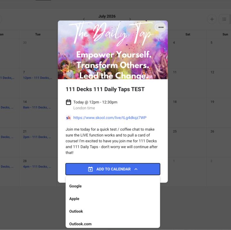This screenshot has width=231, height=230.
Task: Collapse the Add to Calendar chevron
Action: pos(136,169)
